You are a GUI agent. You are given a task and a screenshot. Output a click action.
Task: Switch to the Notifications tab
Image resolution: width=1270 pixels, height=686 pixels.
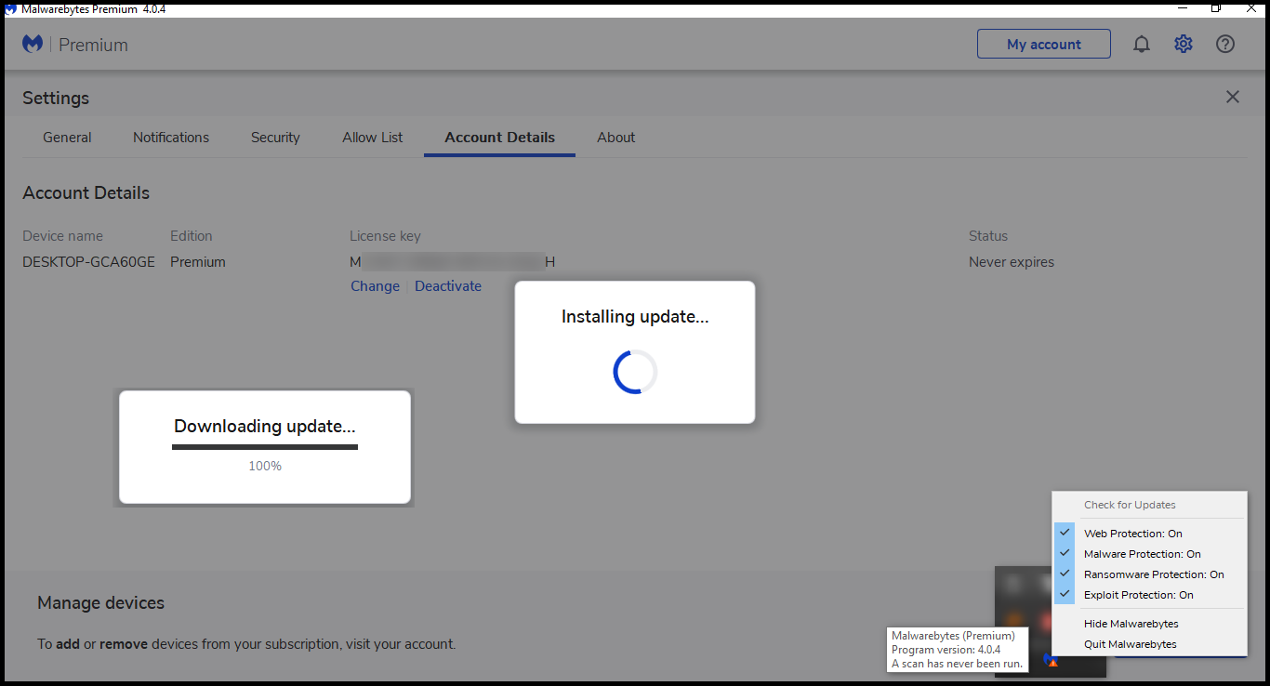(171, 138)
